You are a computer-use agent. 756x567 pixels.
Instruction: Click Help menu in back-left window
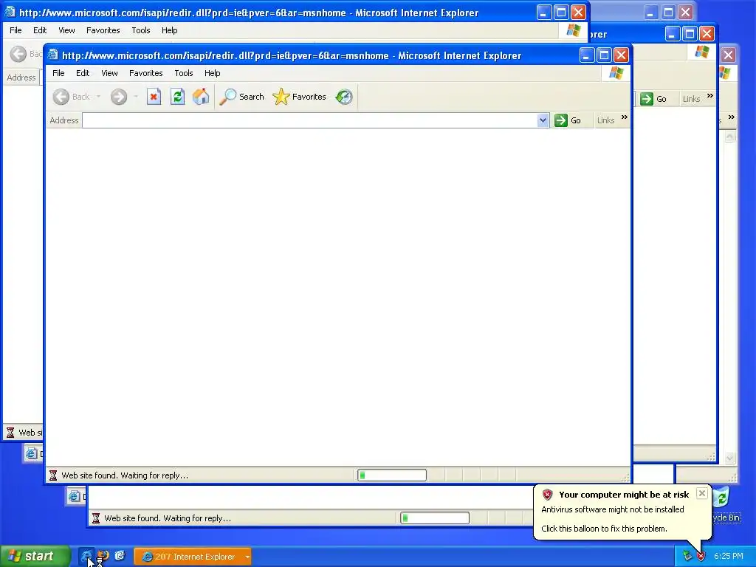tap(169, 30)
